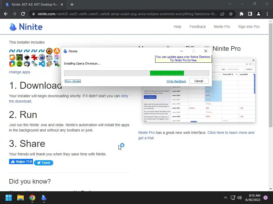273x204 pixels.
Task: Click the Try Ninite Pro for free banner
Action: pos(183,59)
